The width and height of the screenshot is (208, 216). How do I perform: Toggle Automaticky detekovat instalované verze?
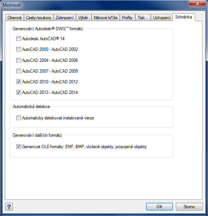(x=18, y=118)
